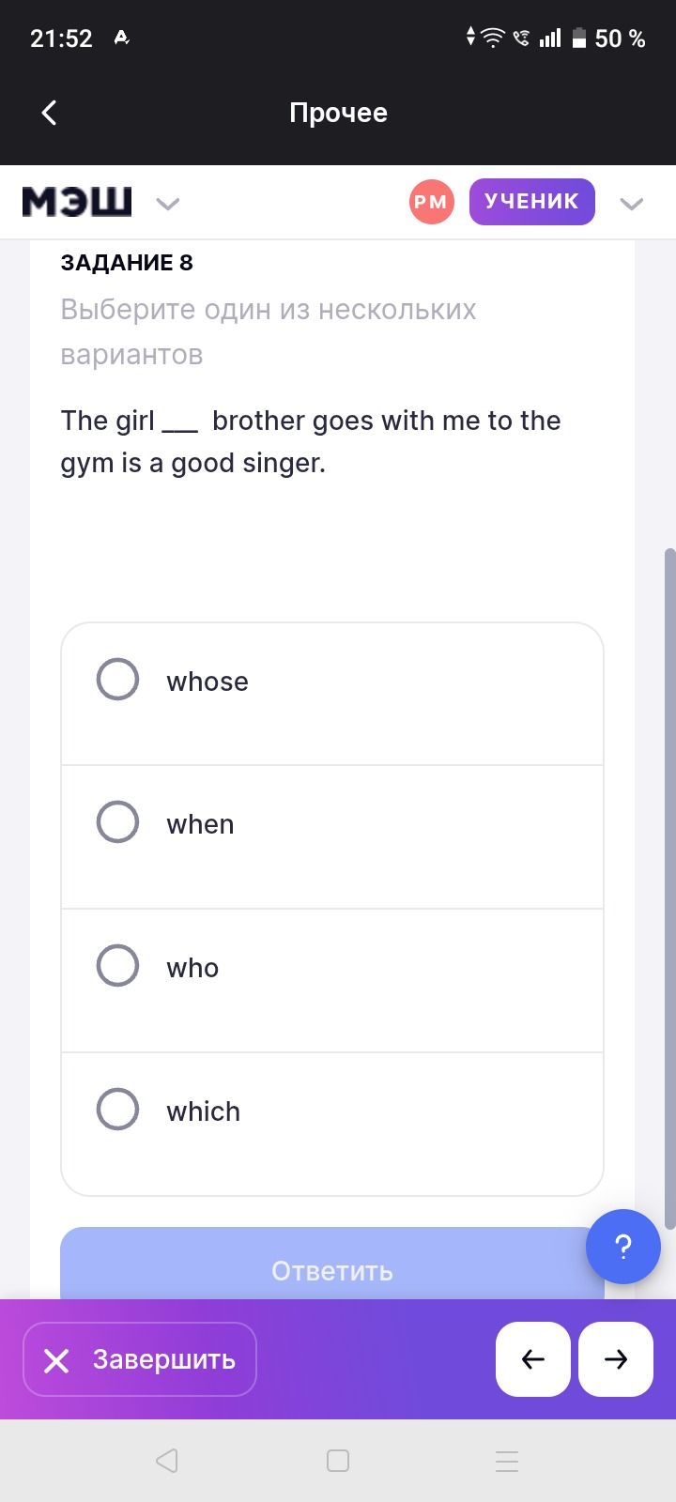The image size is (676, 1502).
Task: Submit answer with the Ответить button
Action: (332, 1264)
